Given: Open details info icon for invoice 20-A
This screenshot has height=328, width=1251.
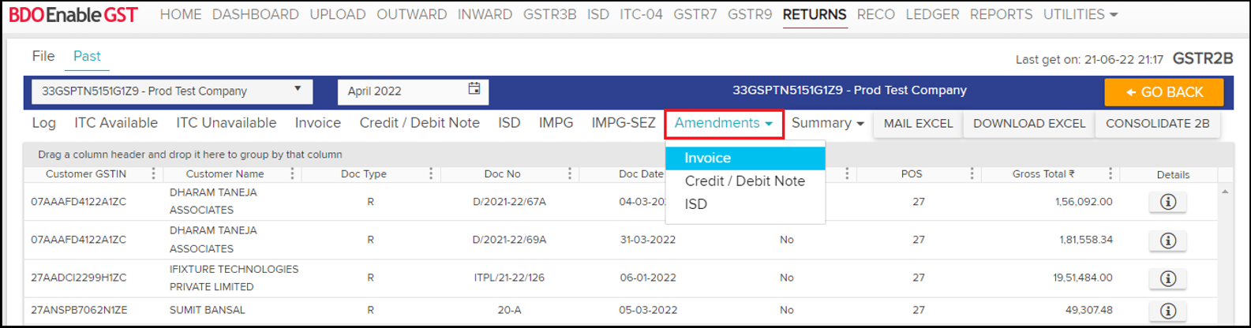Looking at the screenshot, I should pyautogui.click(x=1168, y=311).
